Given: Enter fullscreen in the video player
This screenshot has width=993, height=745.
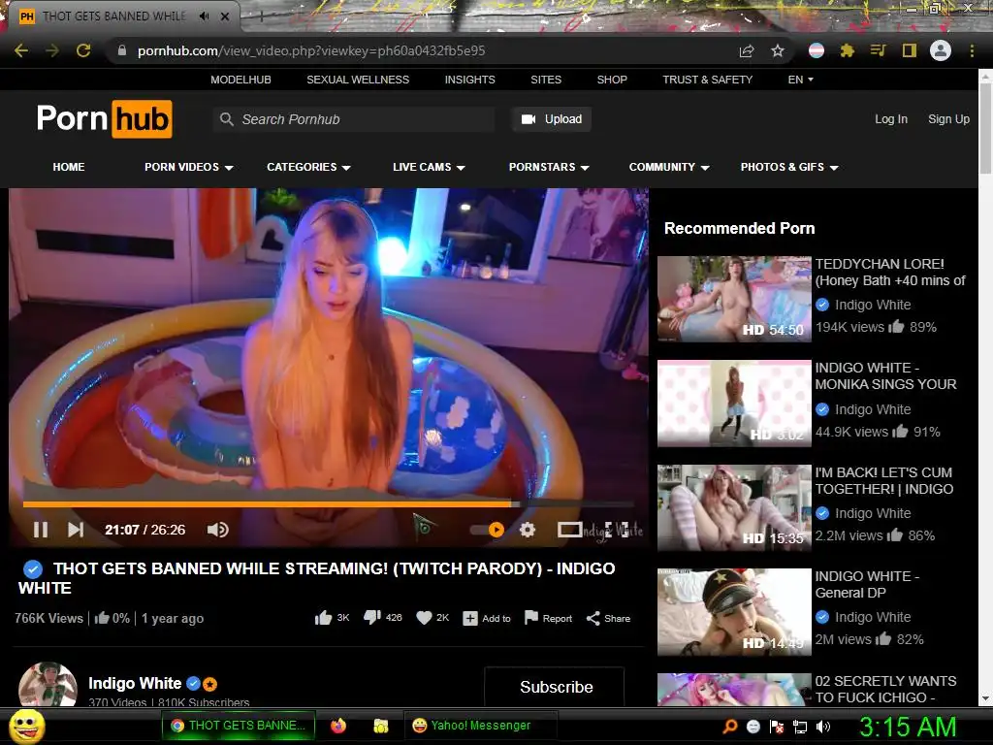Looking at the screenshot, I should click(x=616, y=529).
